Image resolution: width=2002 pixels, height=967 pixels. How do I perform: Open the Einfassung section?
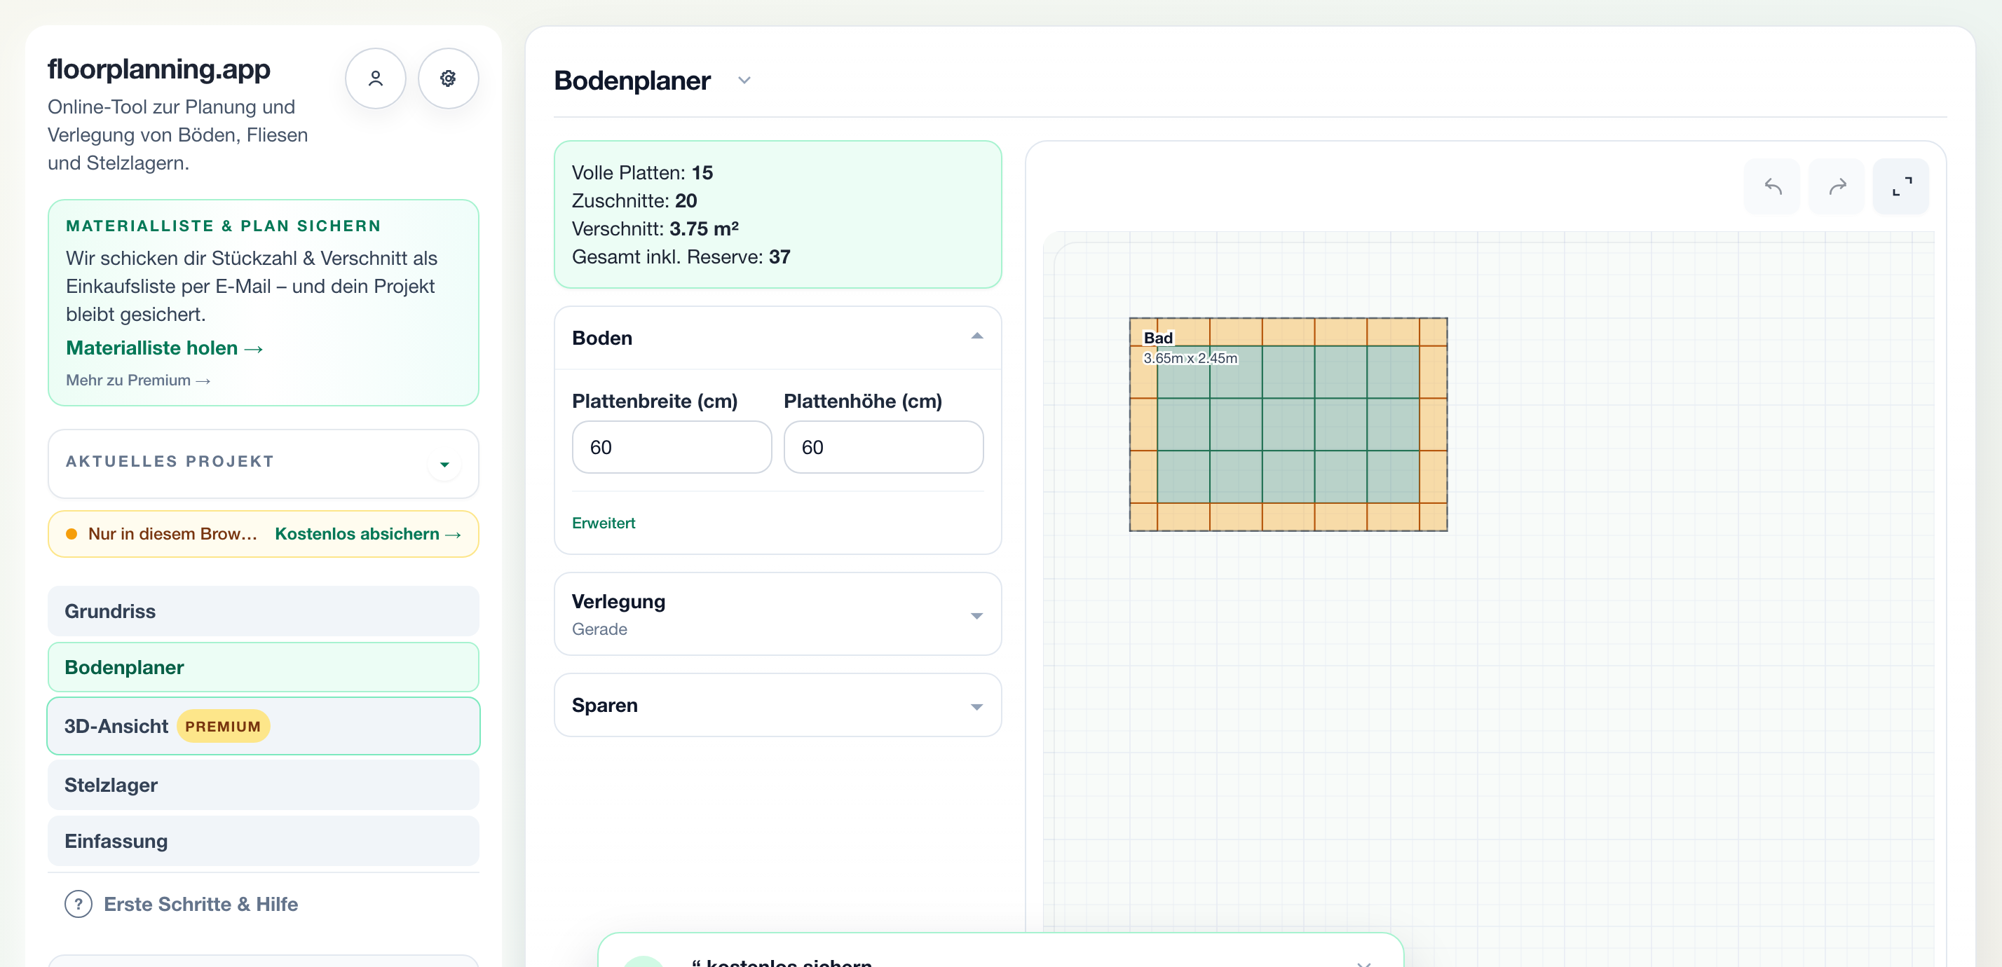pyautogui.click(x=264, y=841)
